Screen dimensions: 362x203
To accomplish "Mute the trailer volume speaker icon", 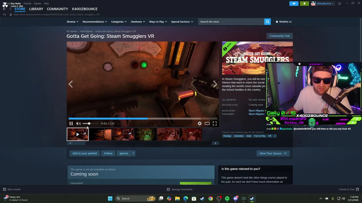I will tap(78, 123).
